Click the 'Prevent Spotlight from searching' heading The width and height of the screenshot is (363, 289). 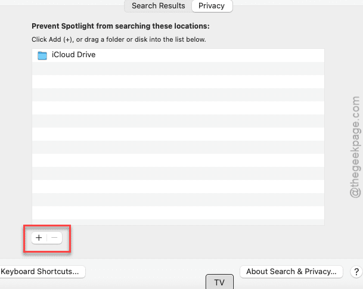(120, 27)
